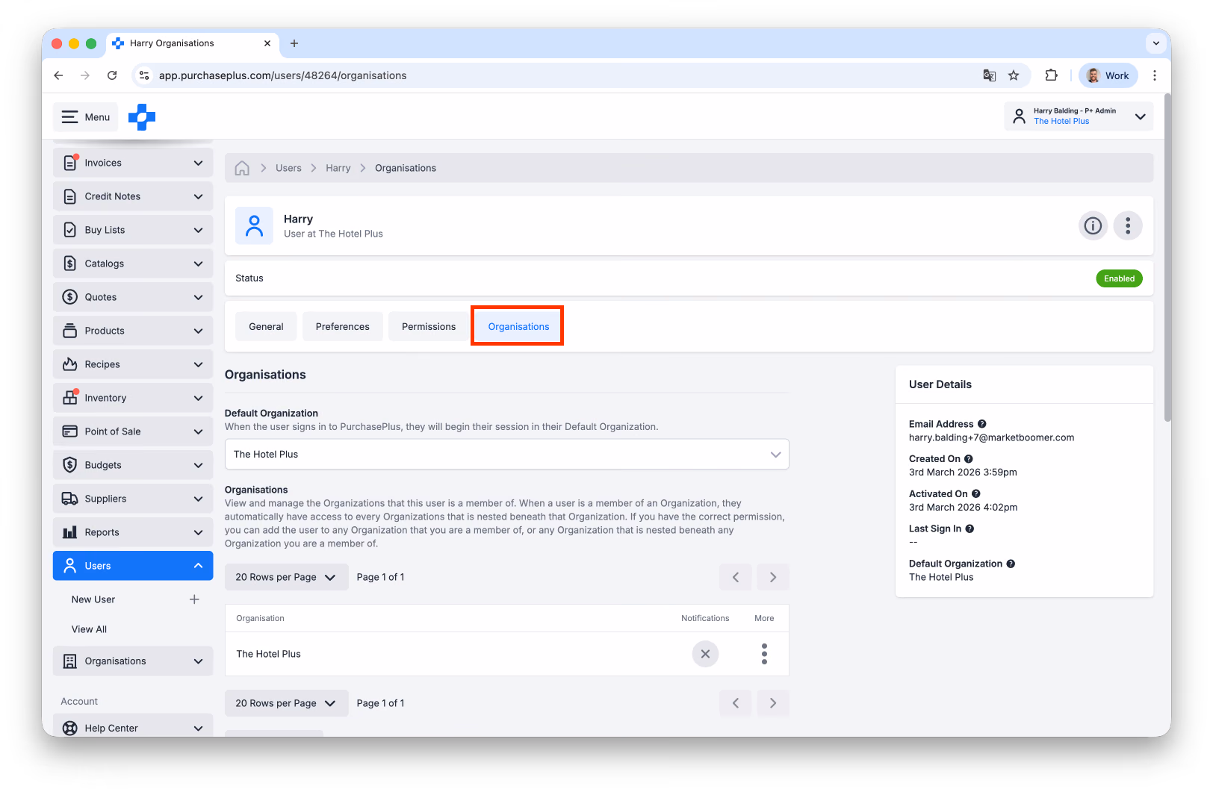This screenshot has width=1213, height=792.
Task: Open the user info circle icon
Action: click(x=1093, y=225)
